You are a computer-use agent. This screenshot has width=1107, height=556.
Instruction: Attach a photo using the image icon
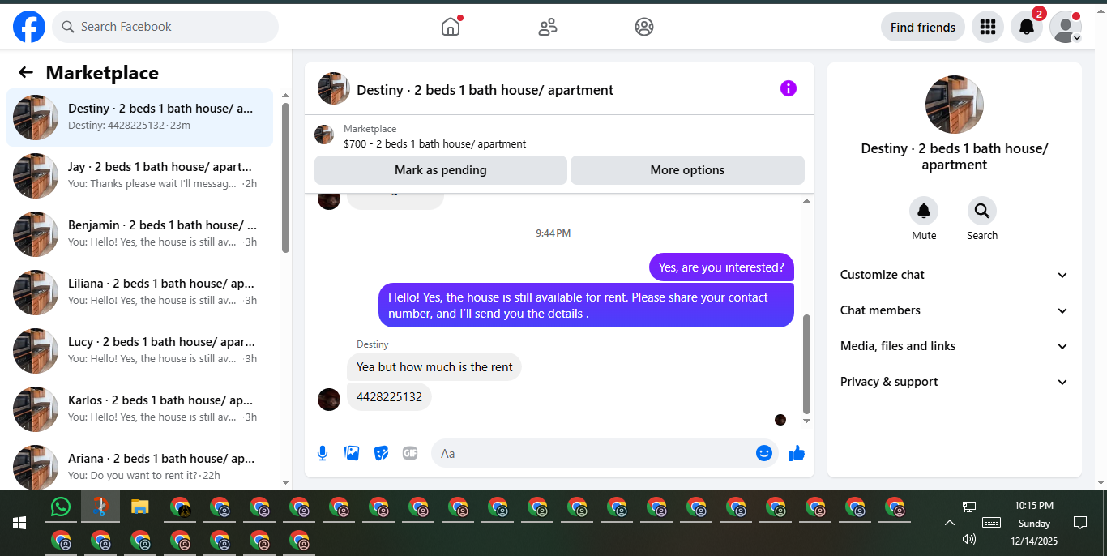[352, 453]
